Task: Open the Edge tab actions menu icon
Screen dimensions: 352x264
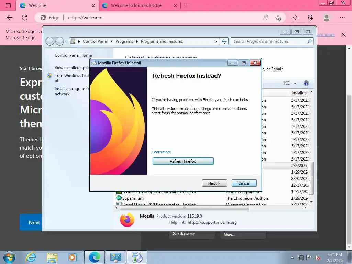Action: [x=8, y=5]
